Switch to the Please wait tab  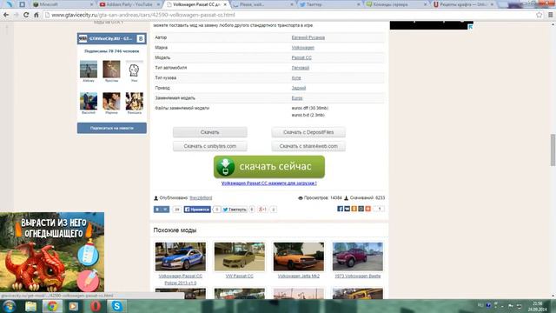(263, 4)
